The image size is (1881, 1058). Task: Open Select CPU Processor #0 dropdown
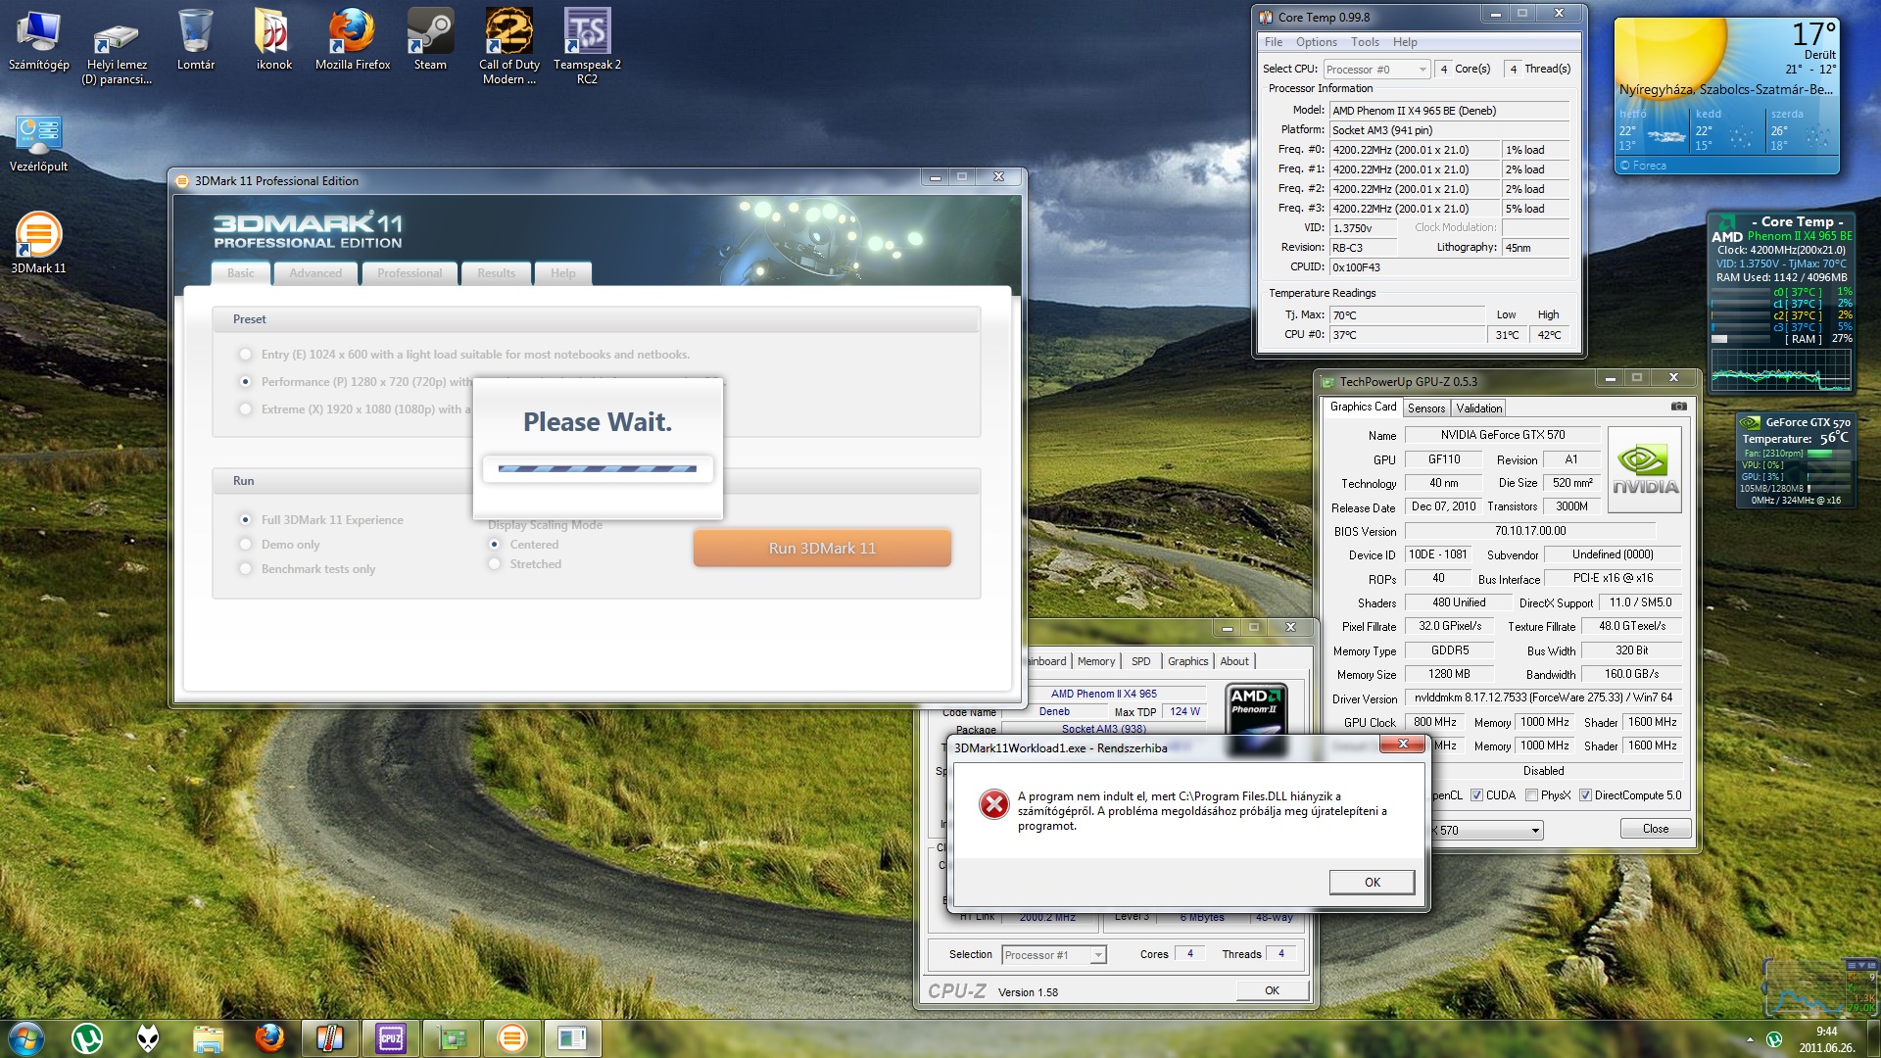(x=1376, y=70)
